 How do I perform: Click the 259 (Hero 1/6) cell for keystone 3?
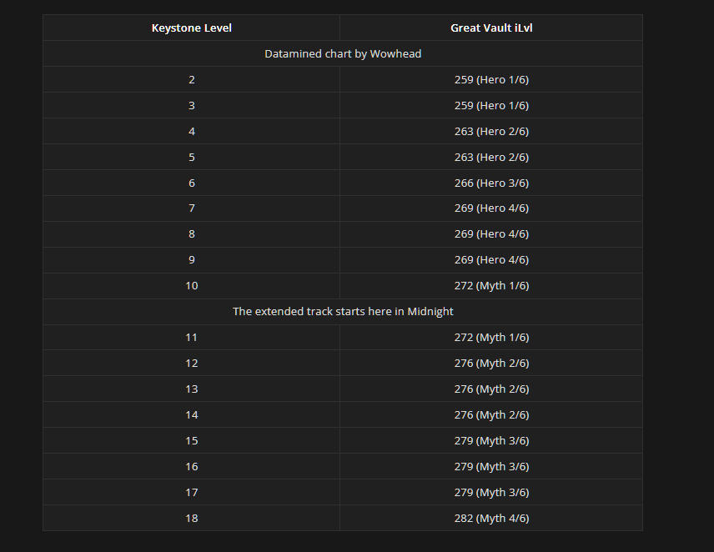tap(491, 105)
